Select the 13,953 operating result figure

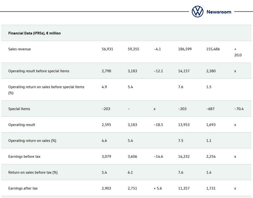[x=184, y=125]
